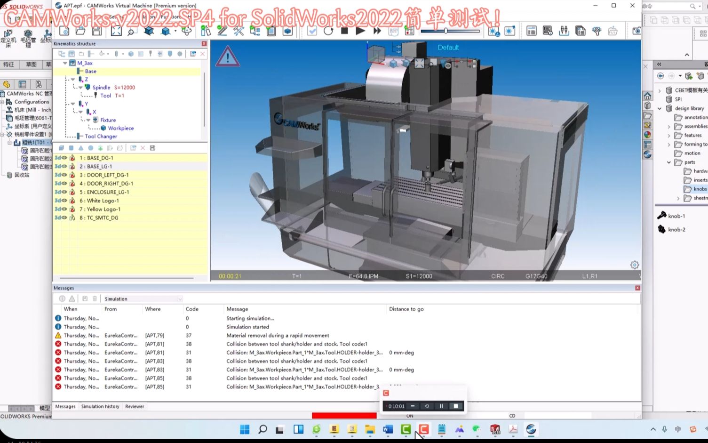Click the Message column header

click(x=237, y=309)
